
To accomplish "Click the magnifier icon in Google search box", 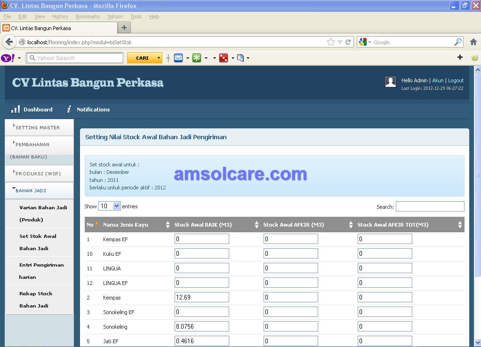I will [x=457, y=42].
